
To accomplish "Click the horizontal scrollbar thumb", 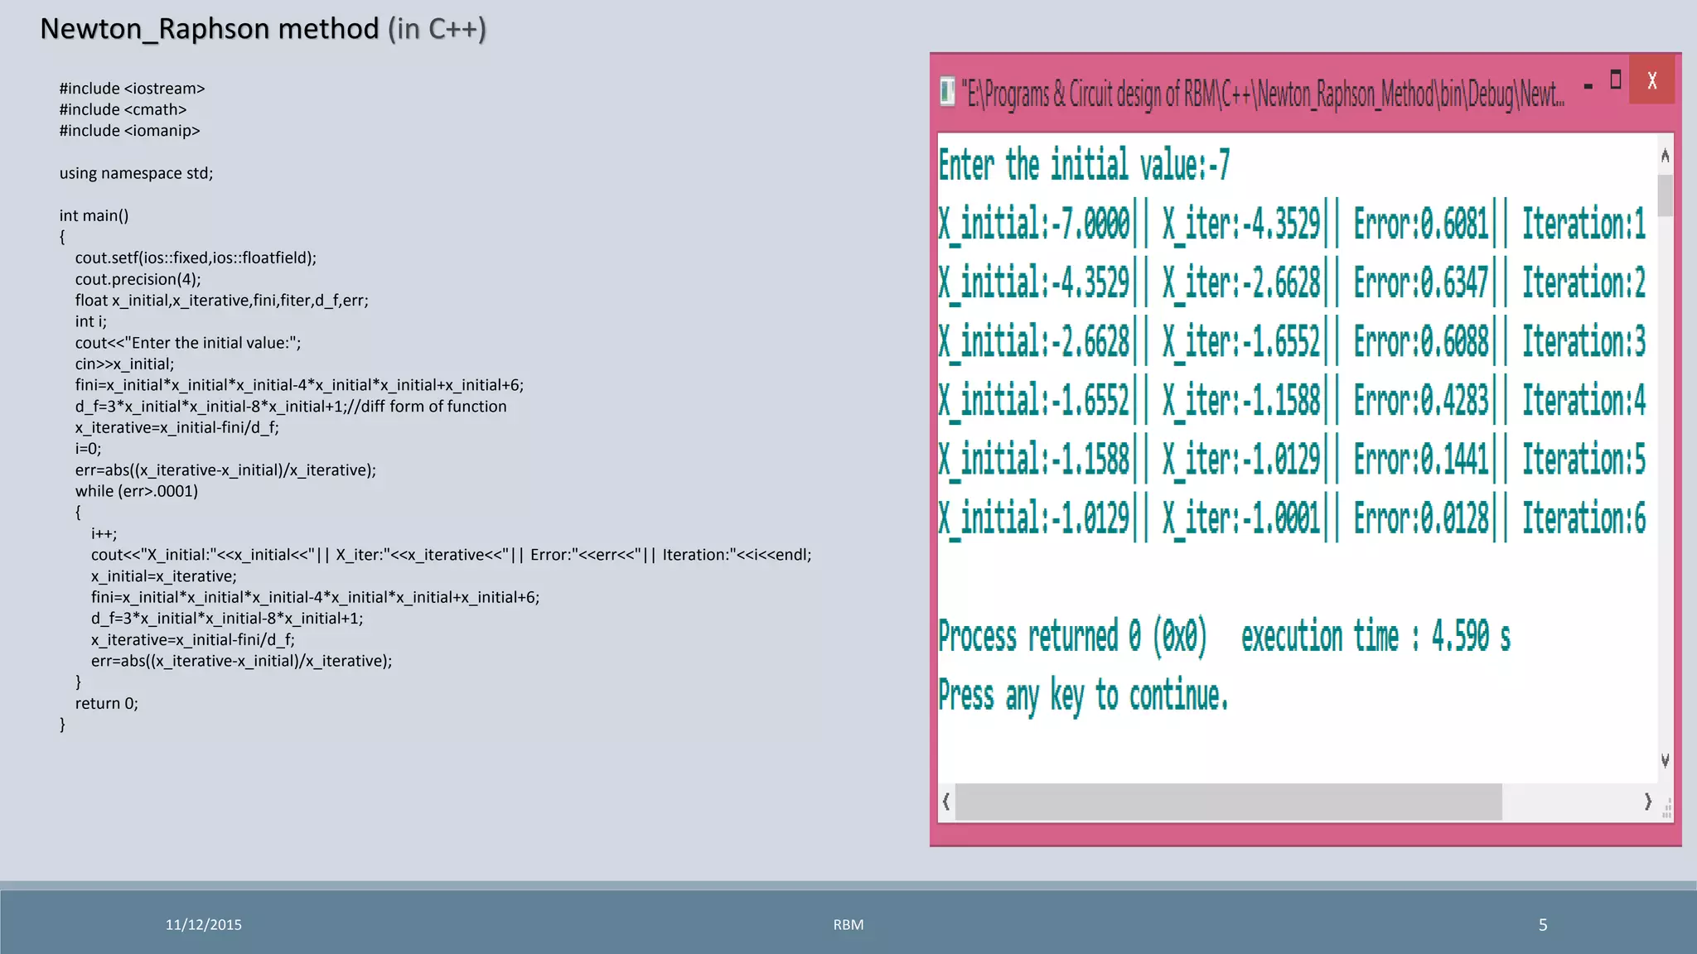I will (1228, 802).
